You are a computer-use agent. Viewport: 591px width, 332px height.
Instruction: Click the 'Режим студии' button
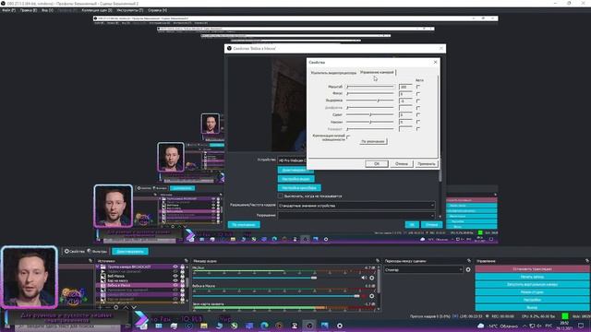[533, 292]
